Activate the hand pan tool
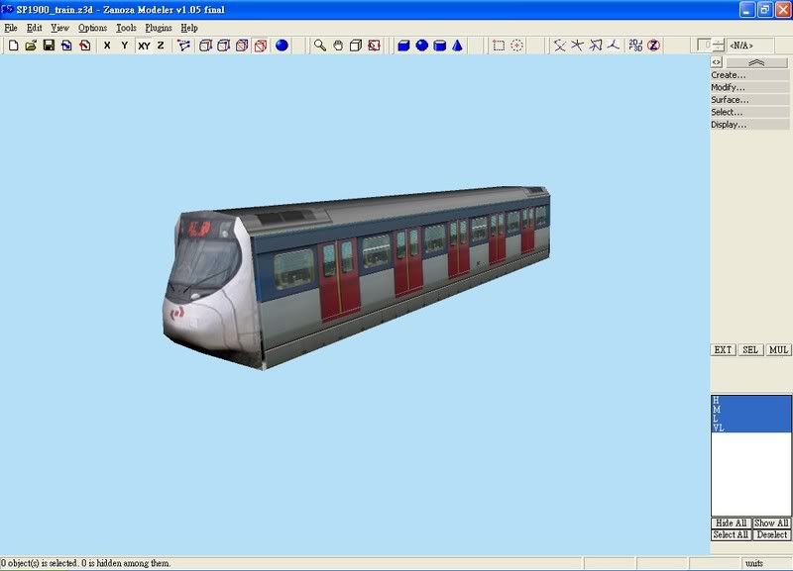Screen dimensions: 793x571 (337, 46)
